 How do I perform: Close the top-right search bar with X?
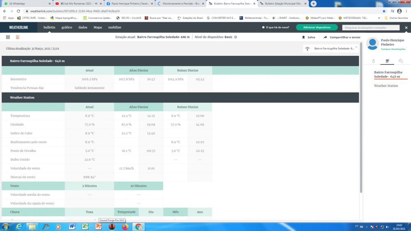click(x=406, y=27)
